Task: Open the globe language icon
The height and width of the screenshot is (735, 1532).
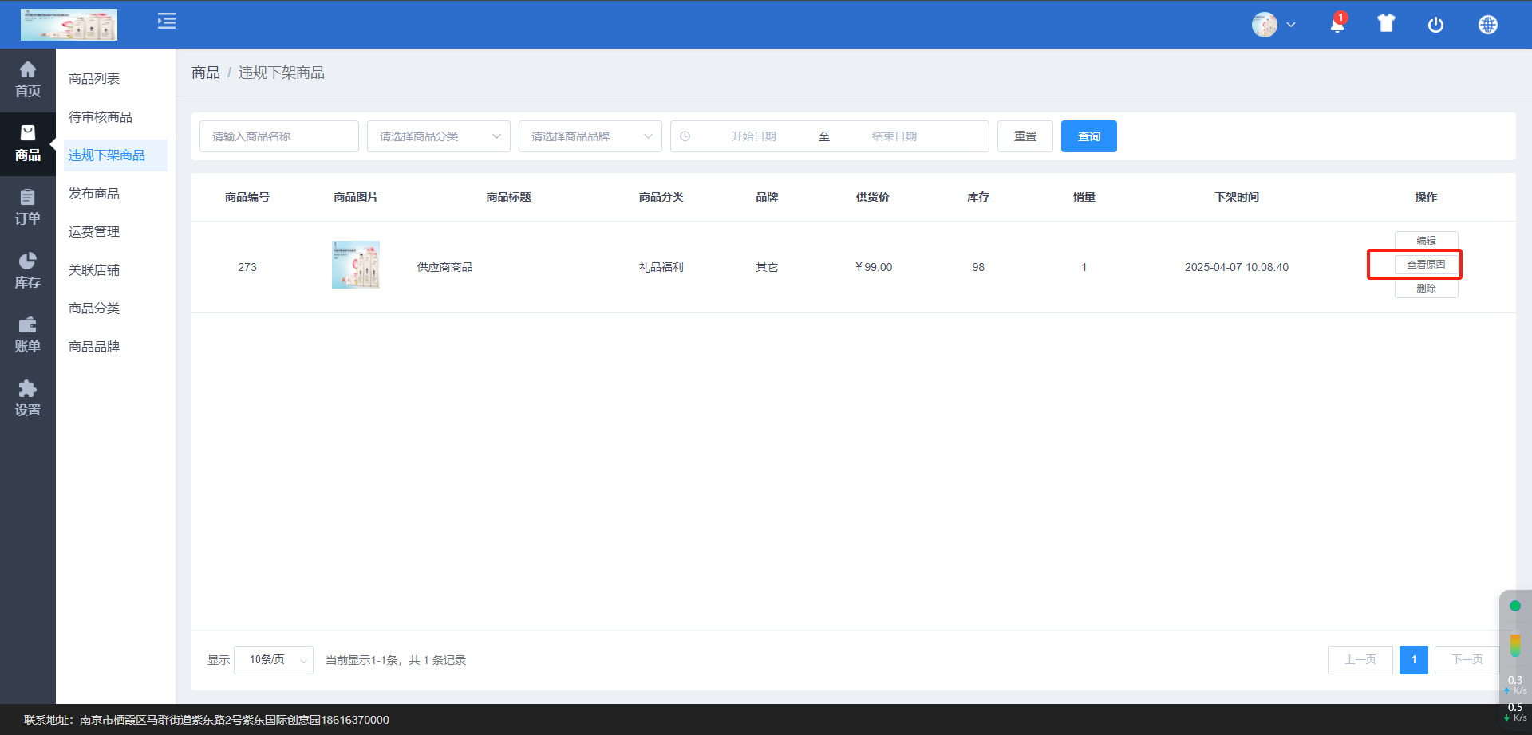Action: pyautogui.click(x=1487, y=25)
